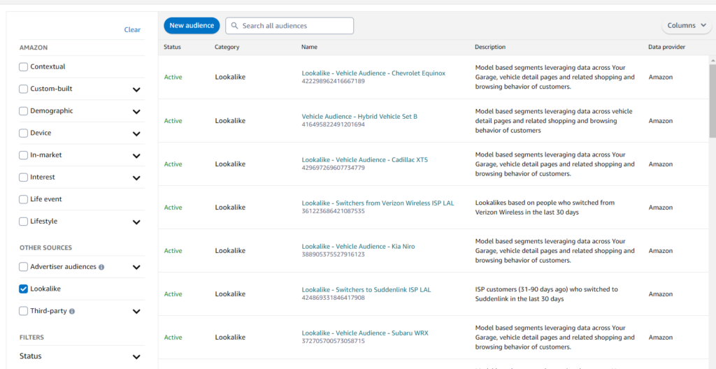Expand the Status filter section

136,356
